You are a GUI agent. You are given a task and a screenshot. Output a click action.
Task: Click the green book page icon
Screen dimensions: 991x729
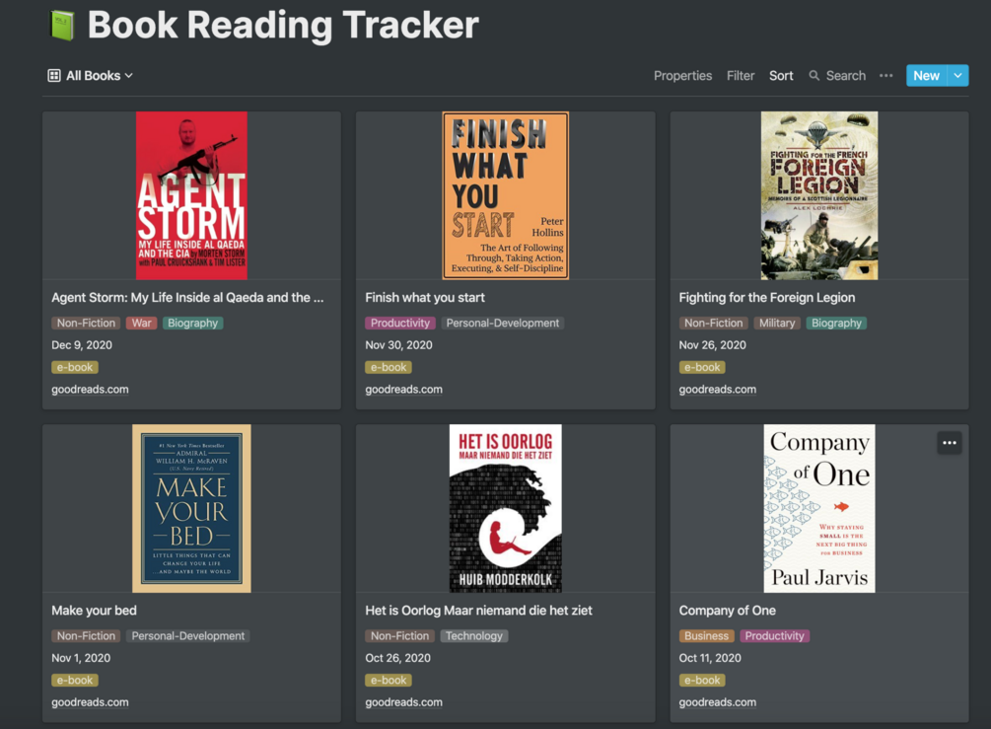pos(62,25)
